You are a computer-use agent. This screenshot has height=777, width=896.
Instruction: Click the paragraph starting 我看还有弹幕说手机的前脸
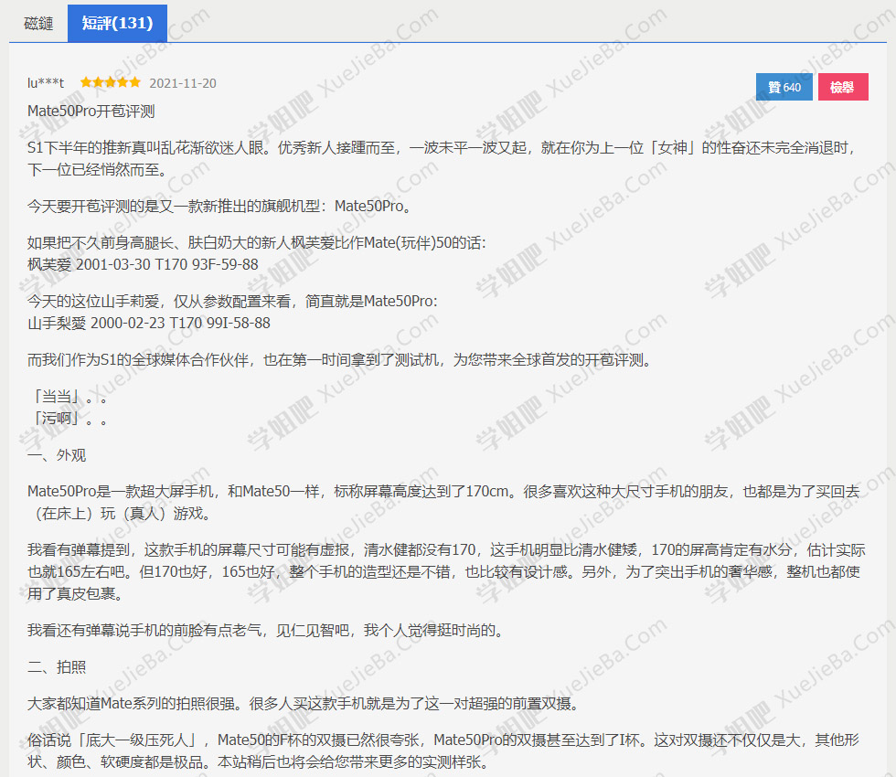click(x=266, y=631)
